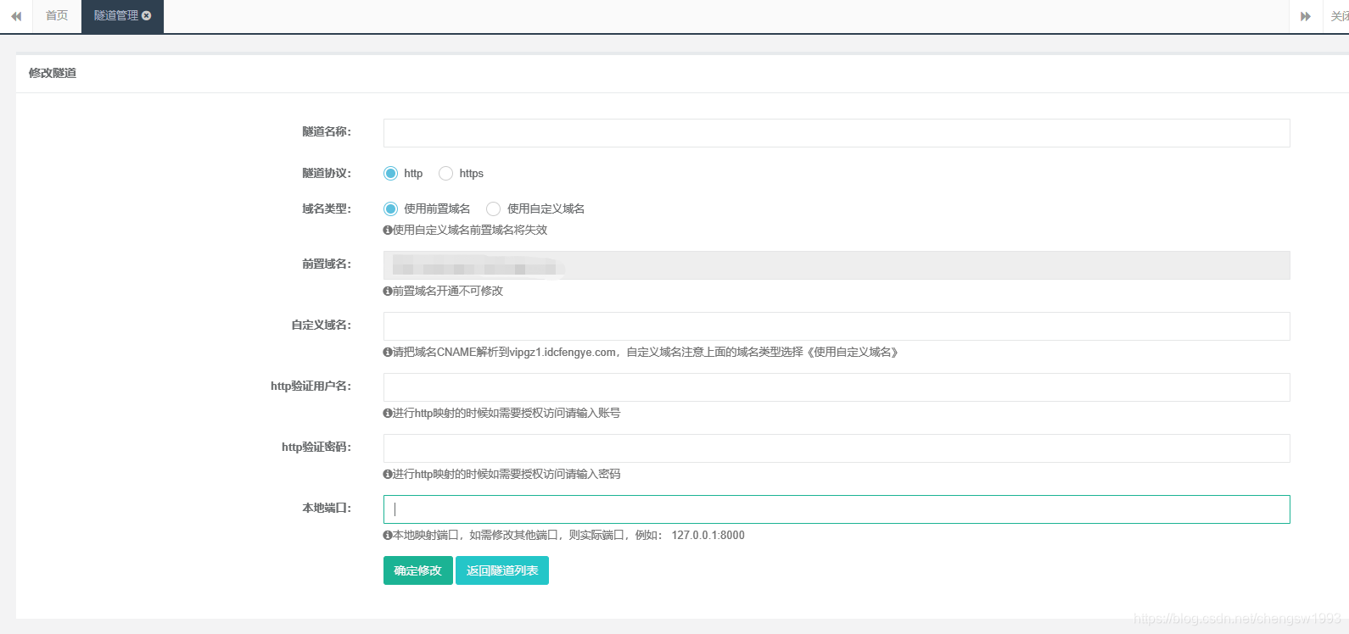Screen dimensions: 1349x634
Task: Click info icon beside 使用自定义域名前置域名将失效
Action: pyautogui.click(x=388, y=231)
